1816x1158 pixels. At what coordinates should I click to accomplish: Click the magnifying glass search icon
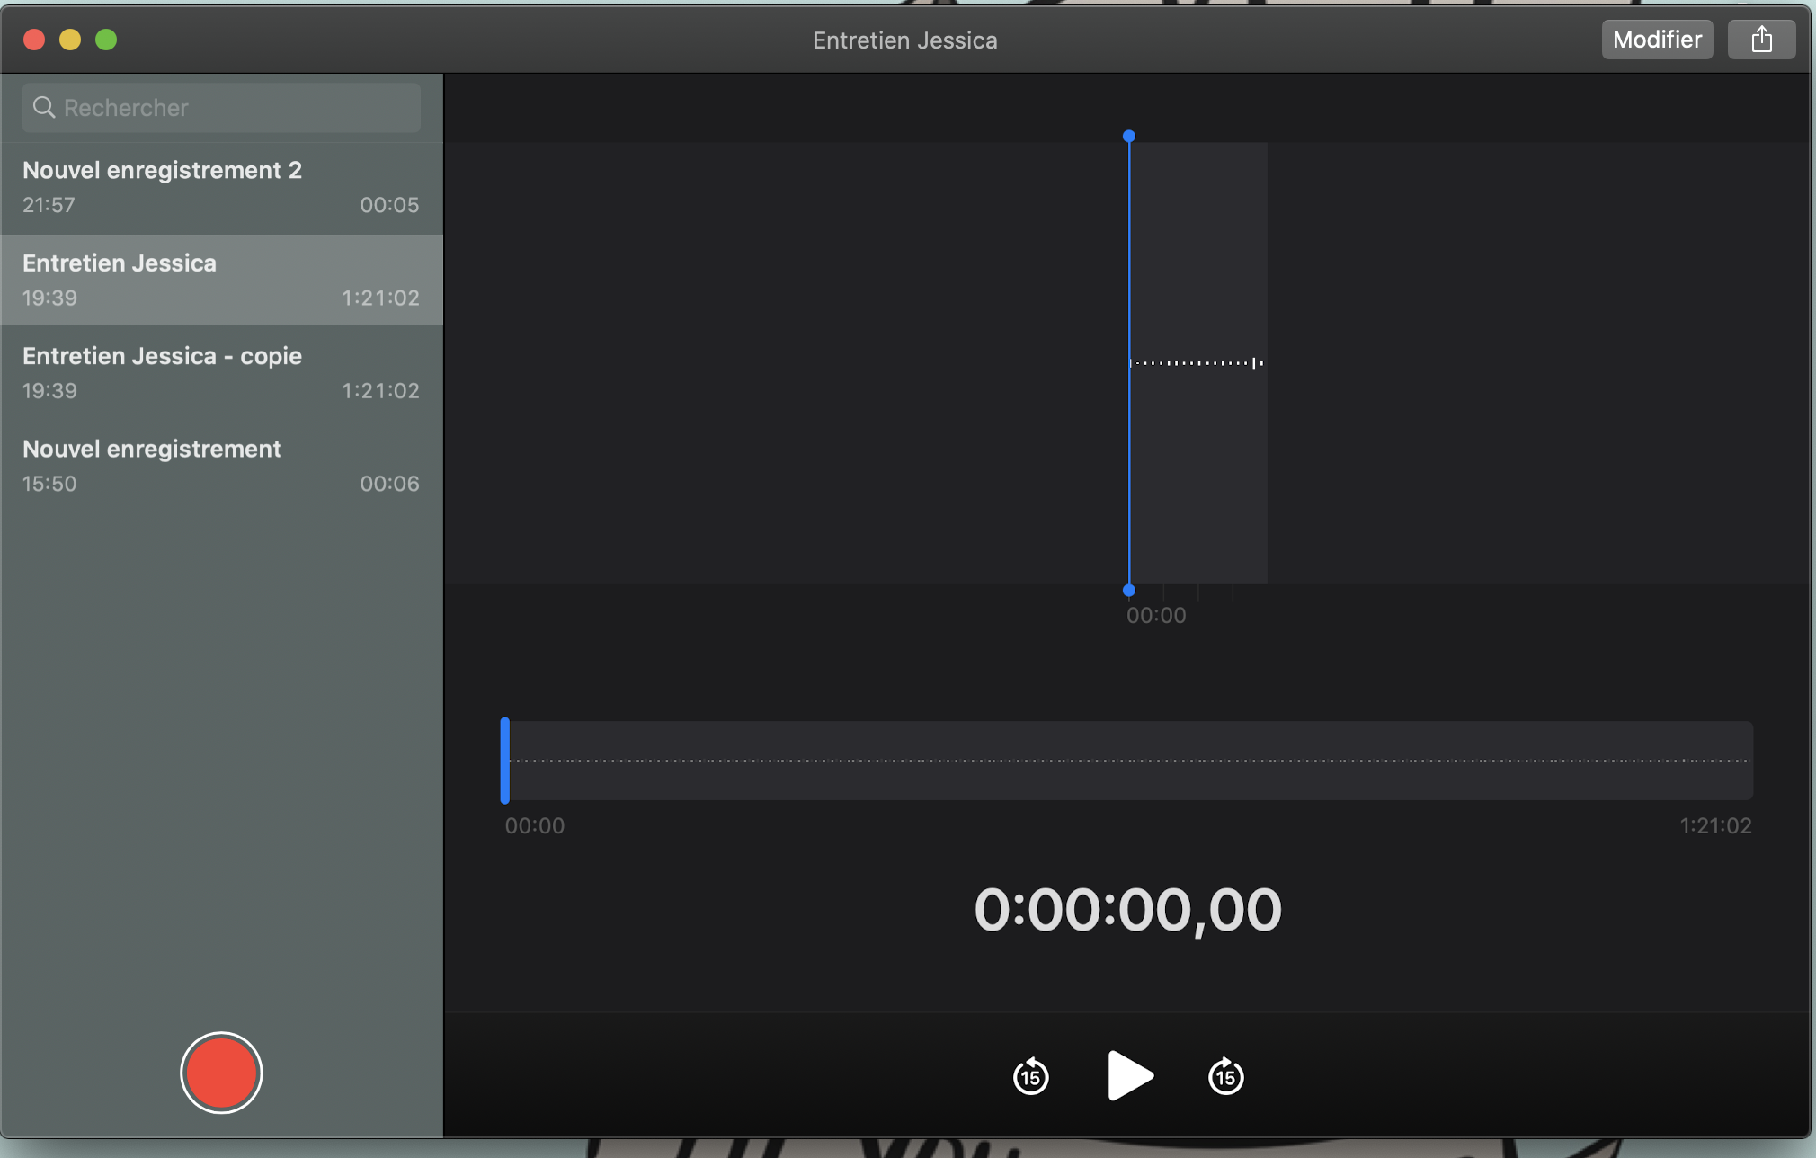pos(43,108)
